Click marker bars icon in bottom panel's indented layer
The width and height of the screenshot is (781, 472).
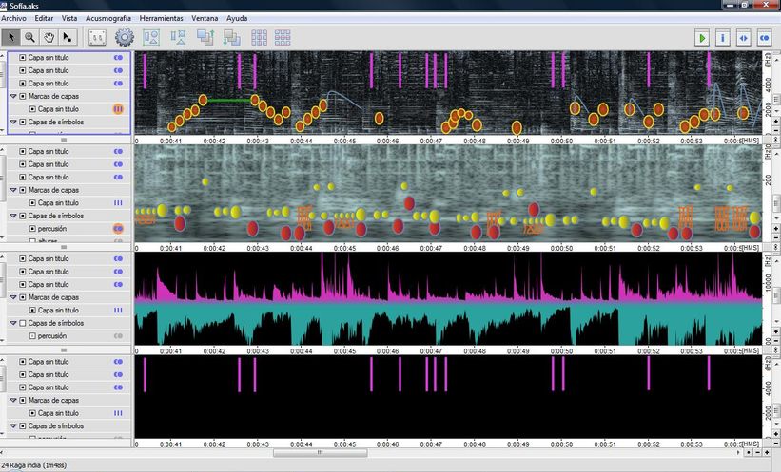pyautogui.click(x=118, y=413)
